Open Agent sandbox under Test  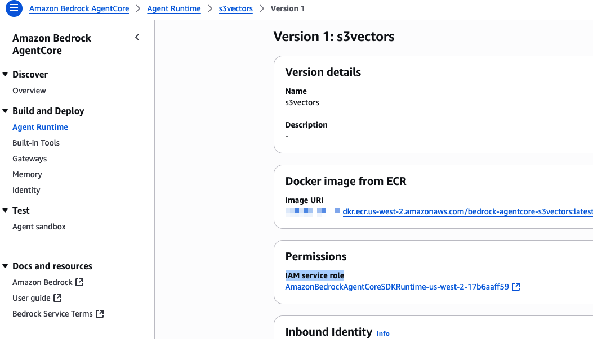click(x=39, y=227)
